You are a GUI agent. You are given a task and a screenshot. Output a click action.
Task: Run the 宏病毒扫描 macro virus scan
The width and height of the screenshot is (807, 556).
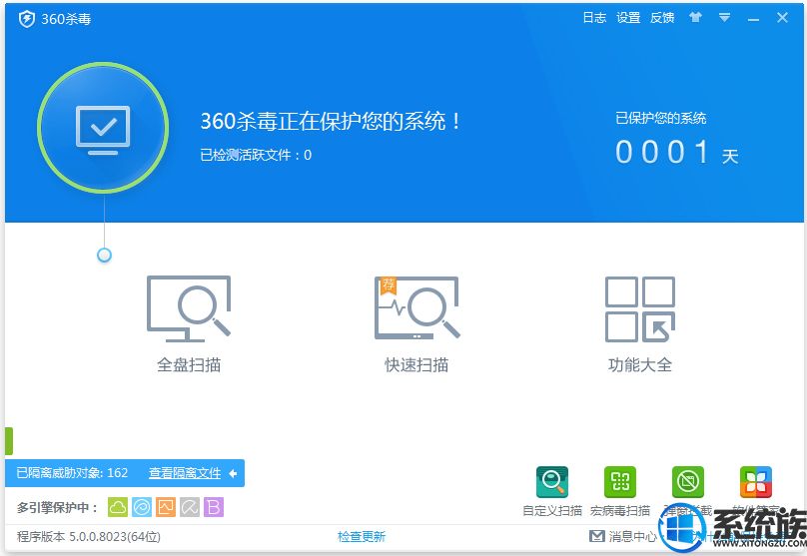[x=620, y=491]
